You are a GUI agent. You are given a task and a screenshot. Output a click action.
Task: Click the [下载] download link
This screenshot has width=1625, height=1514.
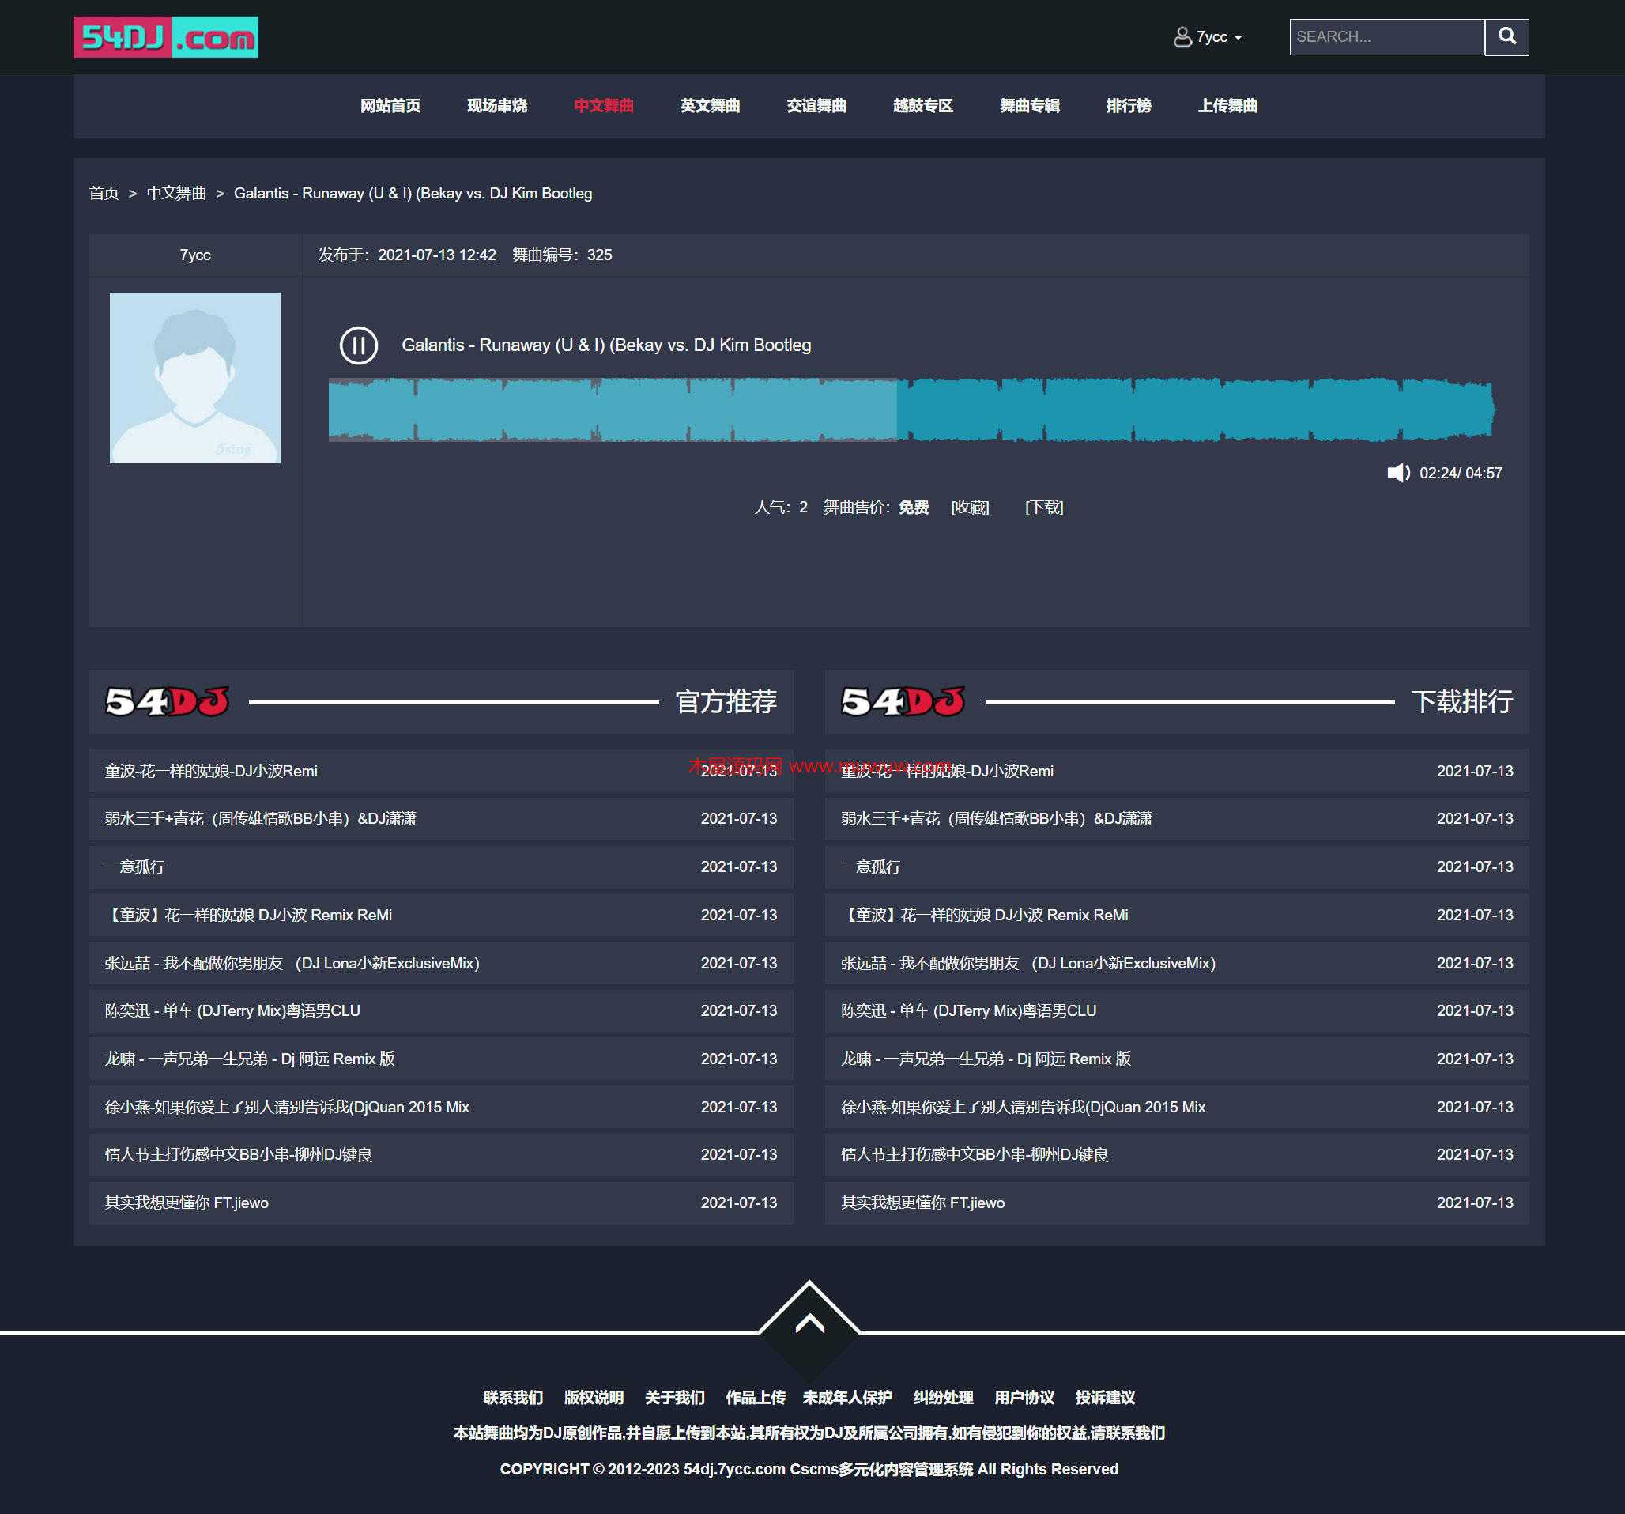[1044, 507]
